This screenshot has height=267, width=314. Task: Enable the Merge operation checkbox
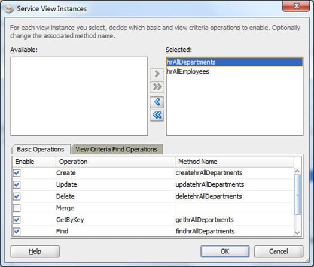[x=17, y=208]
